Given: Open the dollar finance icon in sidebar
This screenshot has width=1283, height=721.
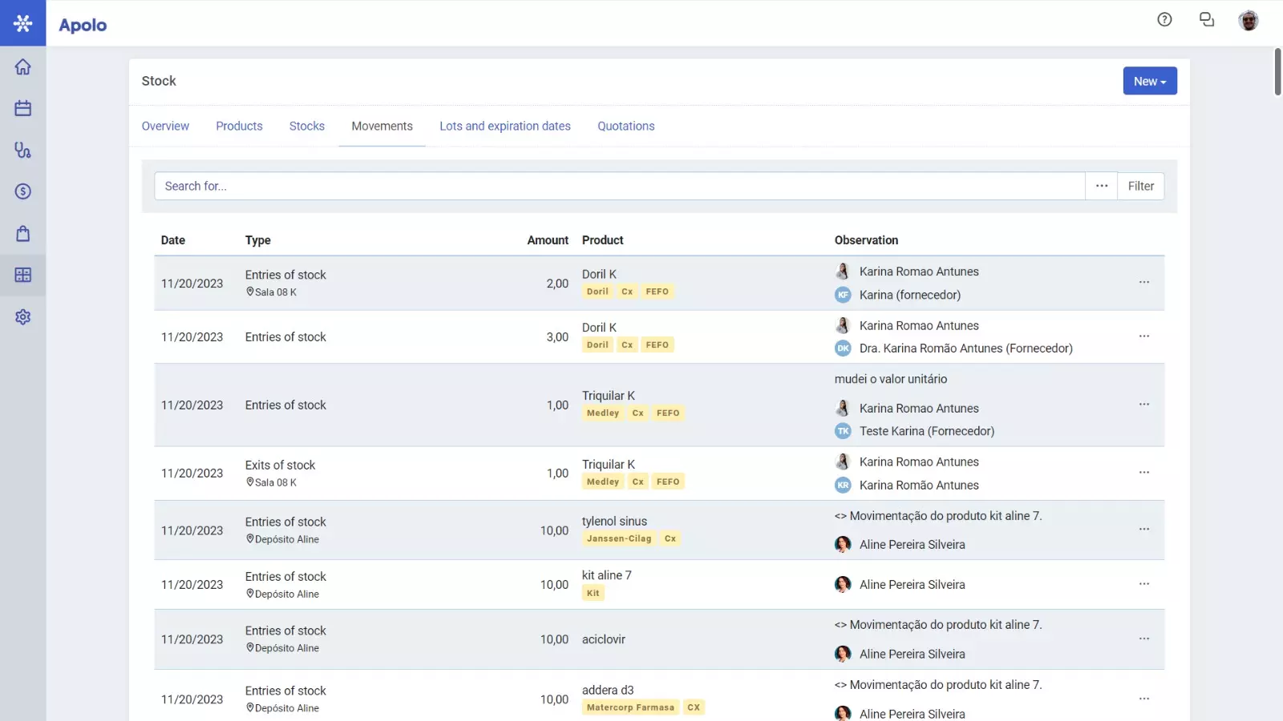Looking at the screenshot, I should tap(22, 191).
